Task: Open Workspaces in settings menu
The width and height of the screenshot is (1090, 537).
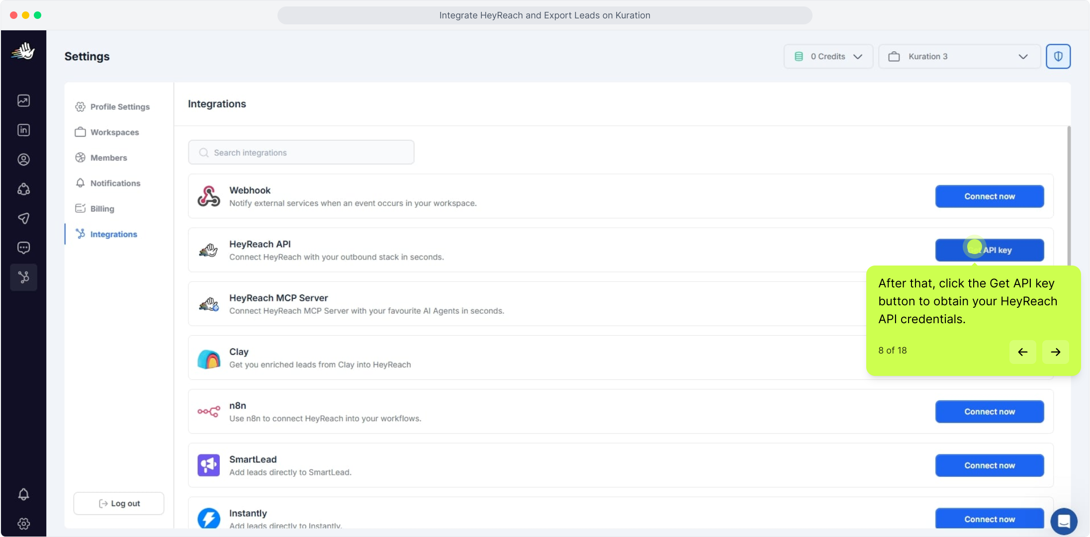Action: click(x=107, y=132)
